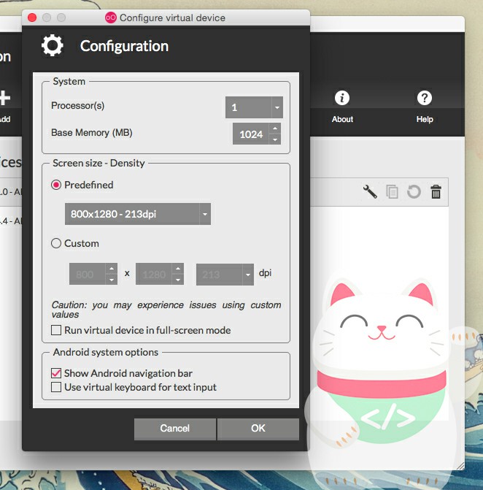
Task: Delete device using trash can icon
Action: pos(436,192)
